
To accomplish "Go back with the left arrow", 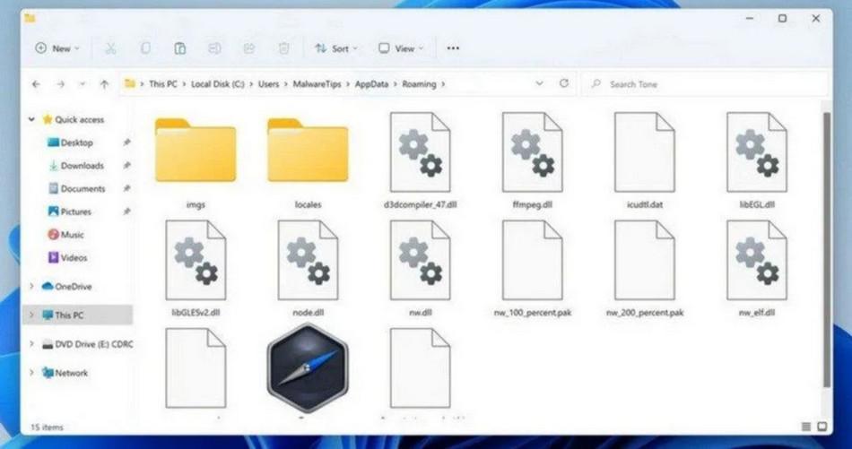I will coord(36,84).
